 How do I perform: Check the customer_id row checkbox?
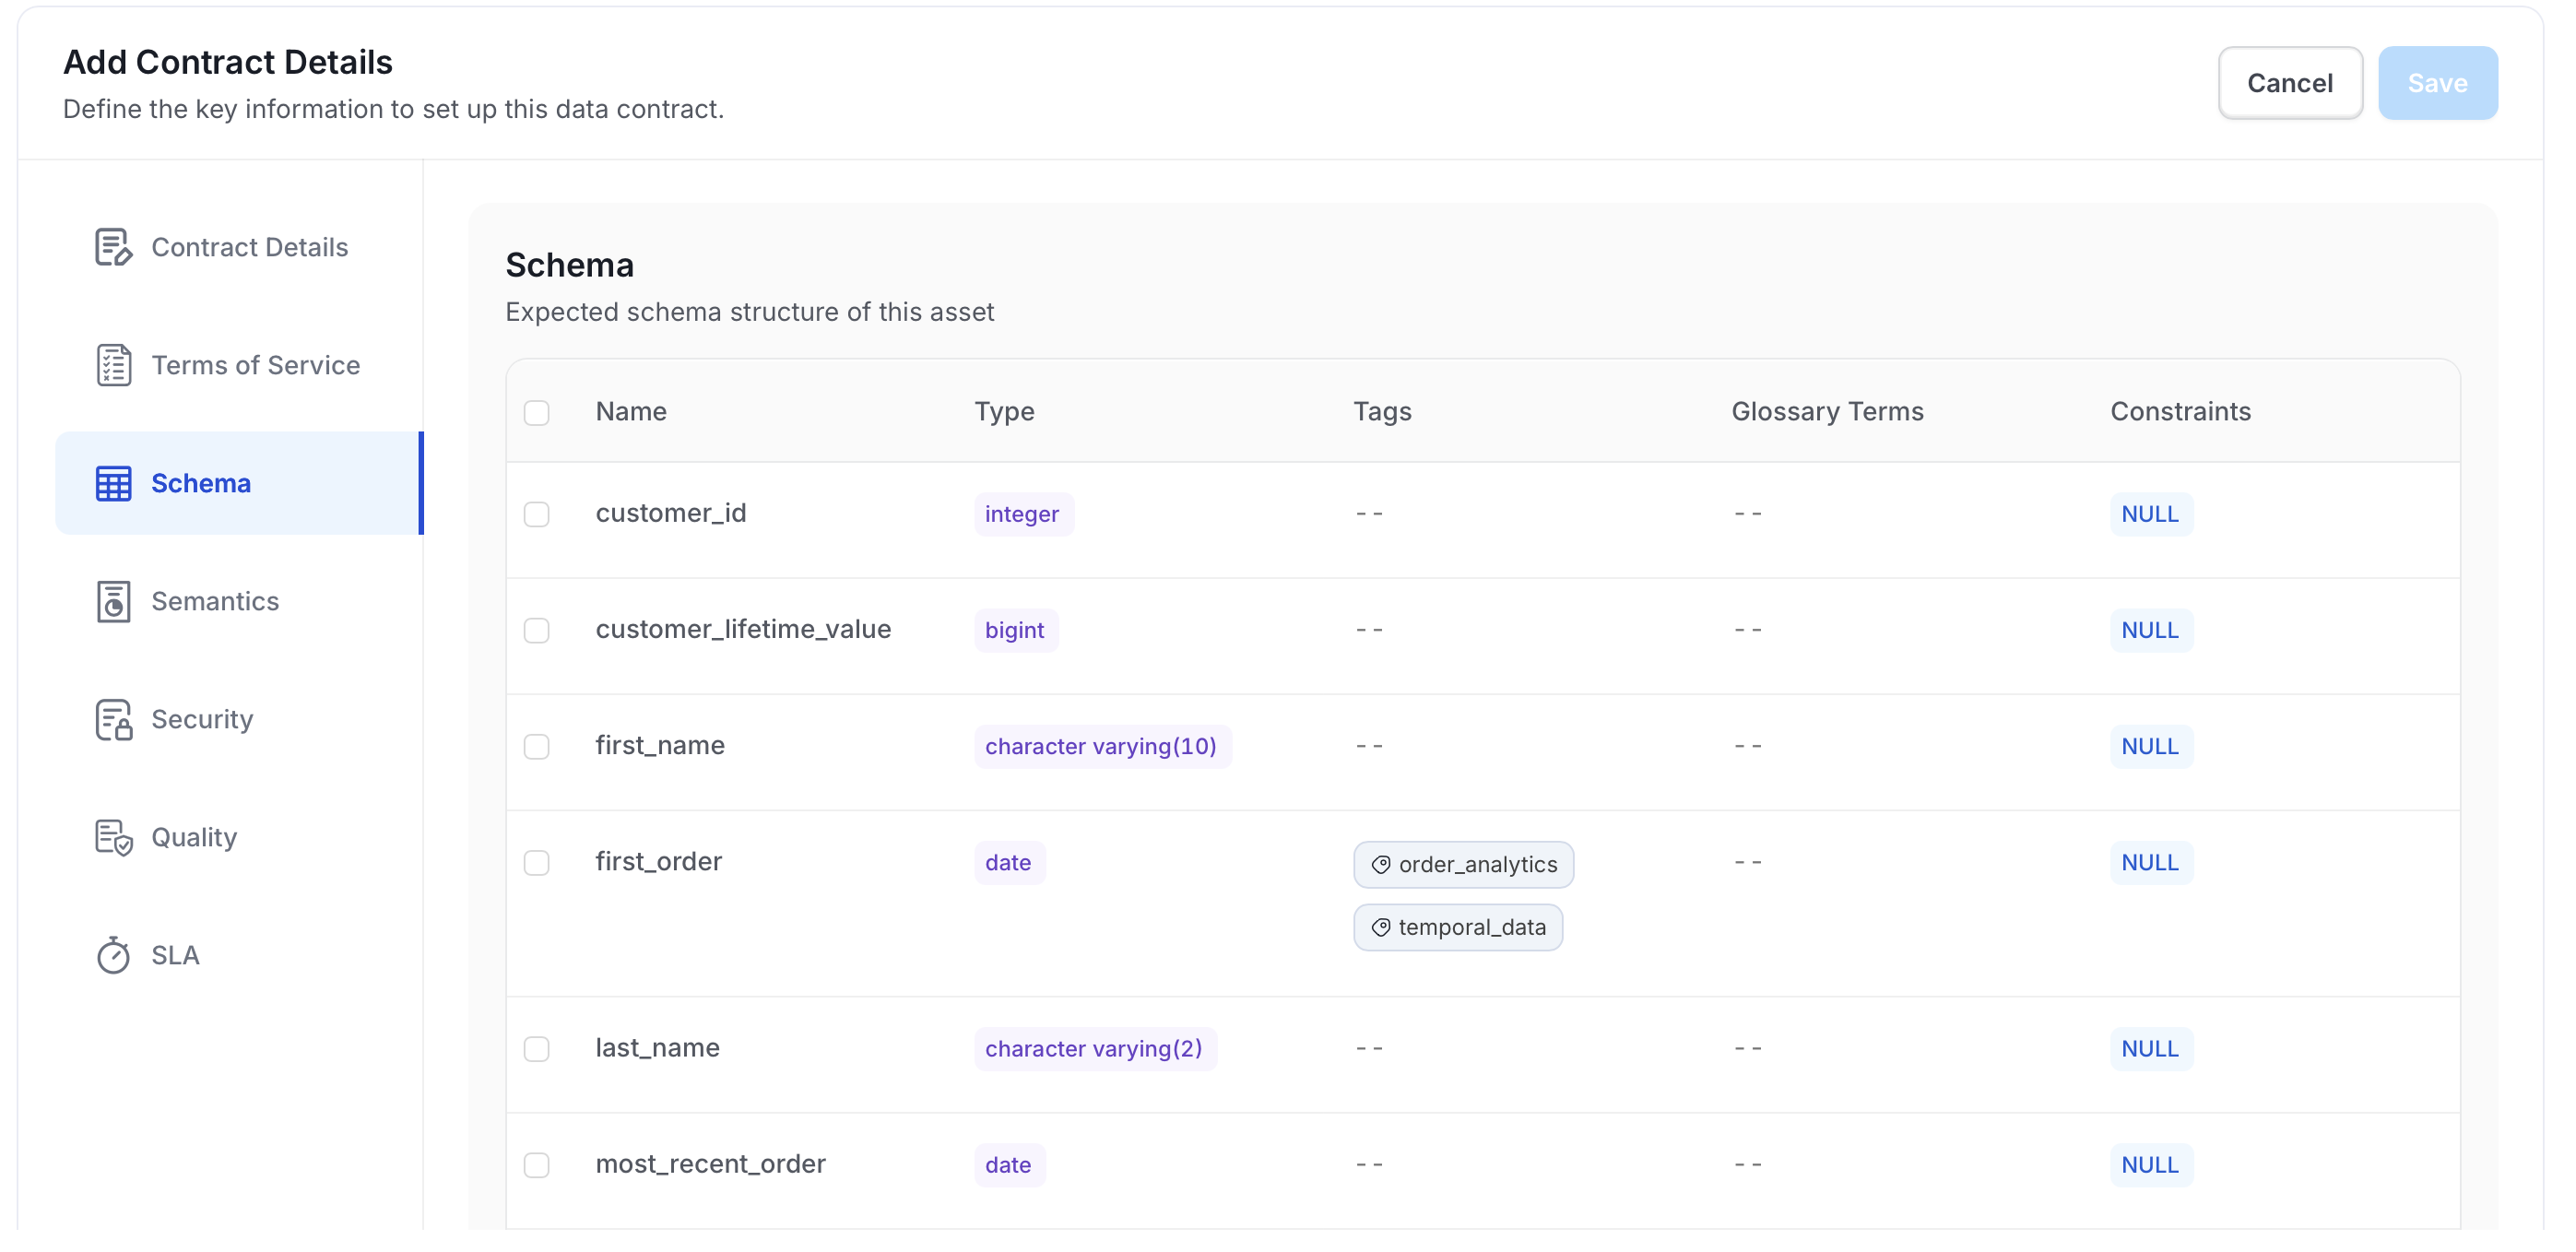pos(537,514)
